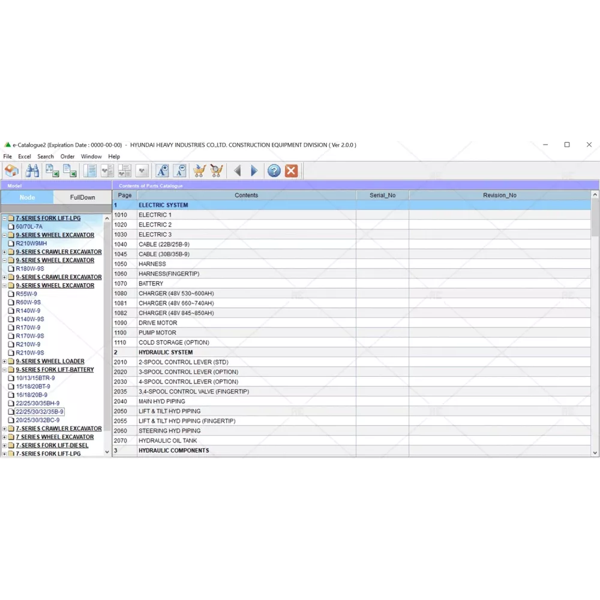Viewport: 600px width, 600px height.
Task: Select the 15/18/20BT-9 forklift model
Action: coord(32,386)
